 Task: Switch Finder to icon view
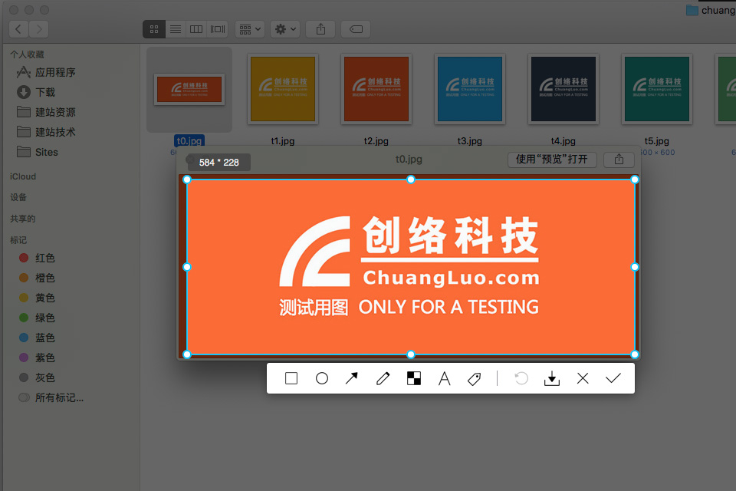tap(154, 29)
